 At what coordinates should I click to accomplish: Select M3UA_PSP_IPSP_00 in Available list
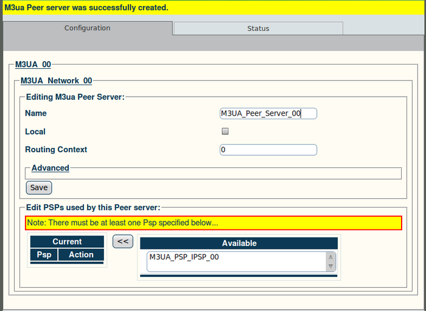pyautogui.click(x=184, y=257)
